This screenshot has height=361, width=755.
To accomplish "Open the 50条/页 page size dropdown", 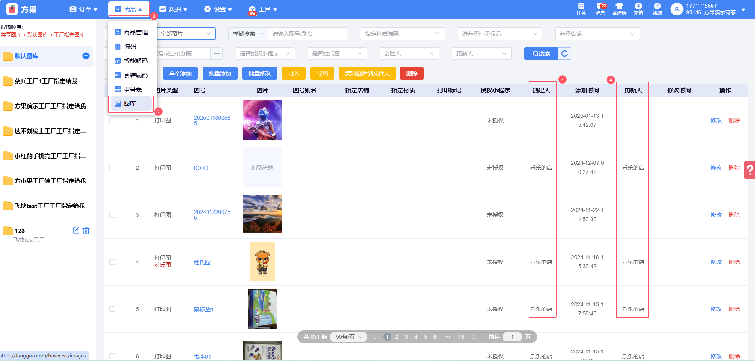I will 349,337.
